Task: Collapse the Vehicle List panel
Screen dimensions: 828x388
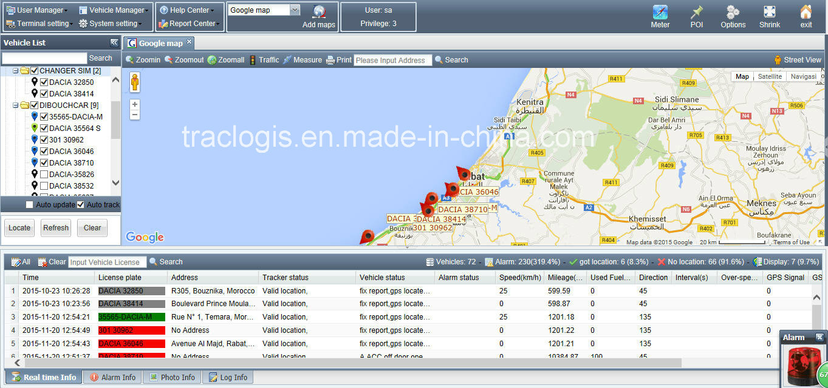Action: point(114,42)
